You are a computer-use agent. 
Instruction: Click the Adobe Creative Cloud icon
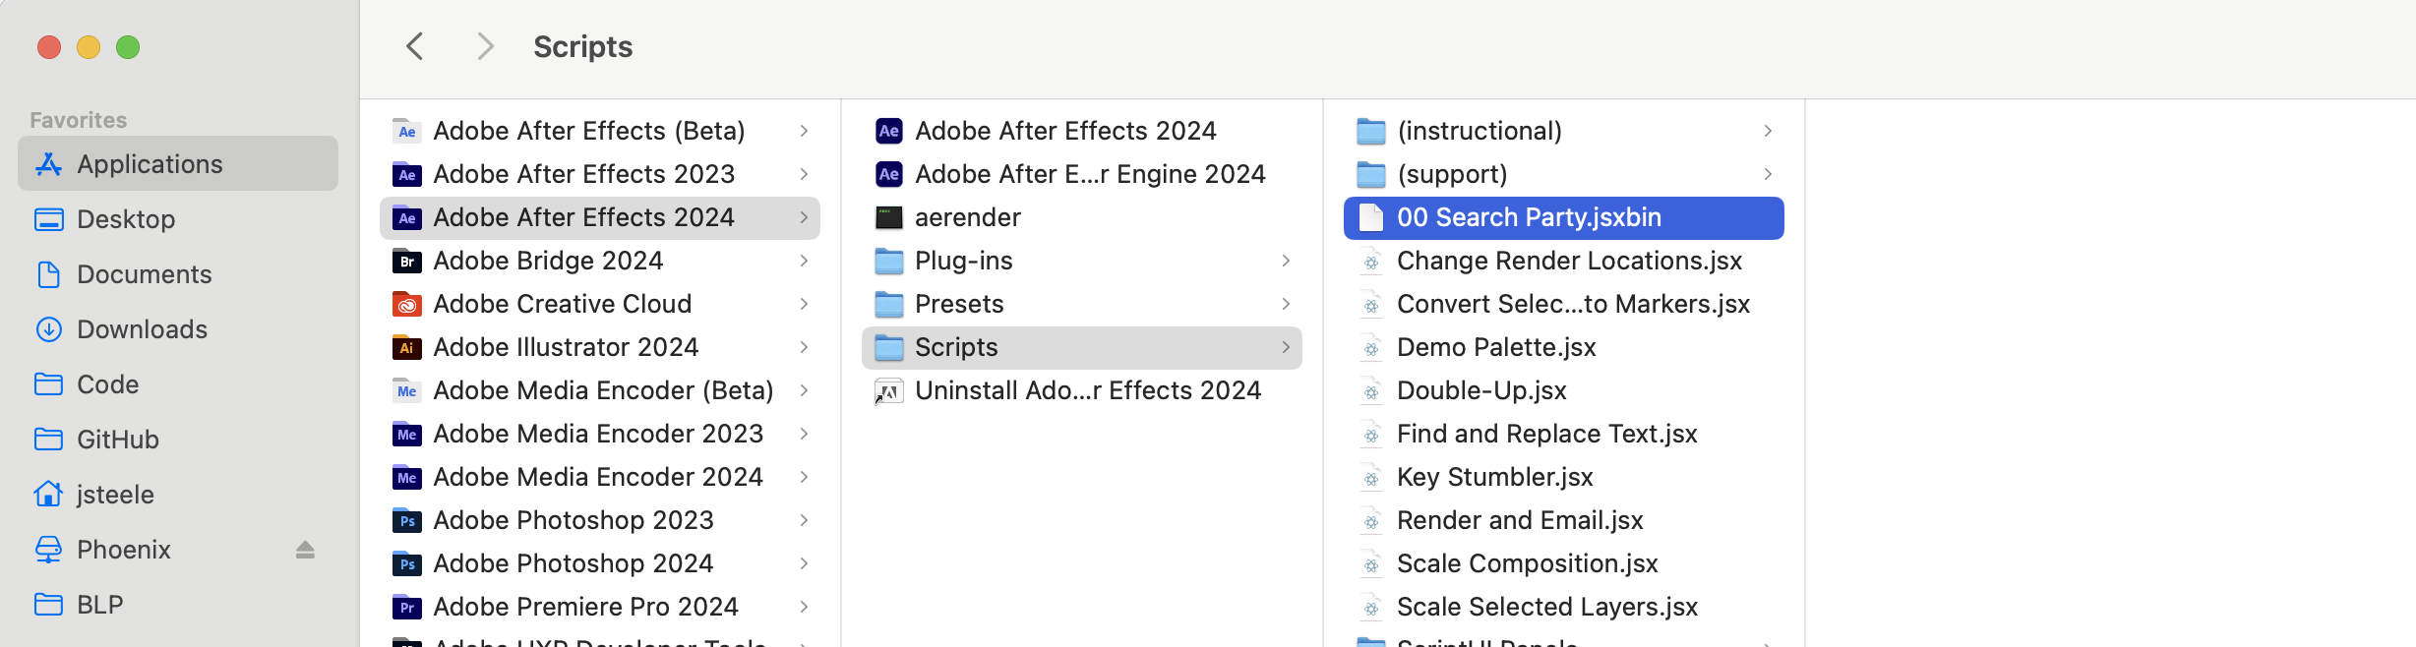[407, 305]
